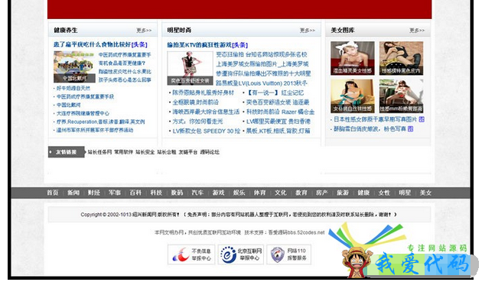
Task: Visit the 站长合租 friend link
Action: (167, 152)
